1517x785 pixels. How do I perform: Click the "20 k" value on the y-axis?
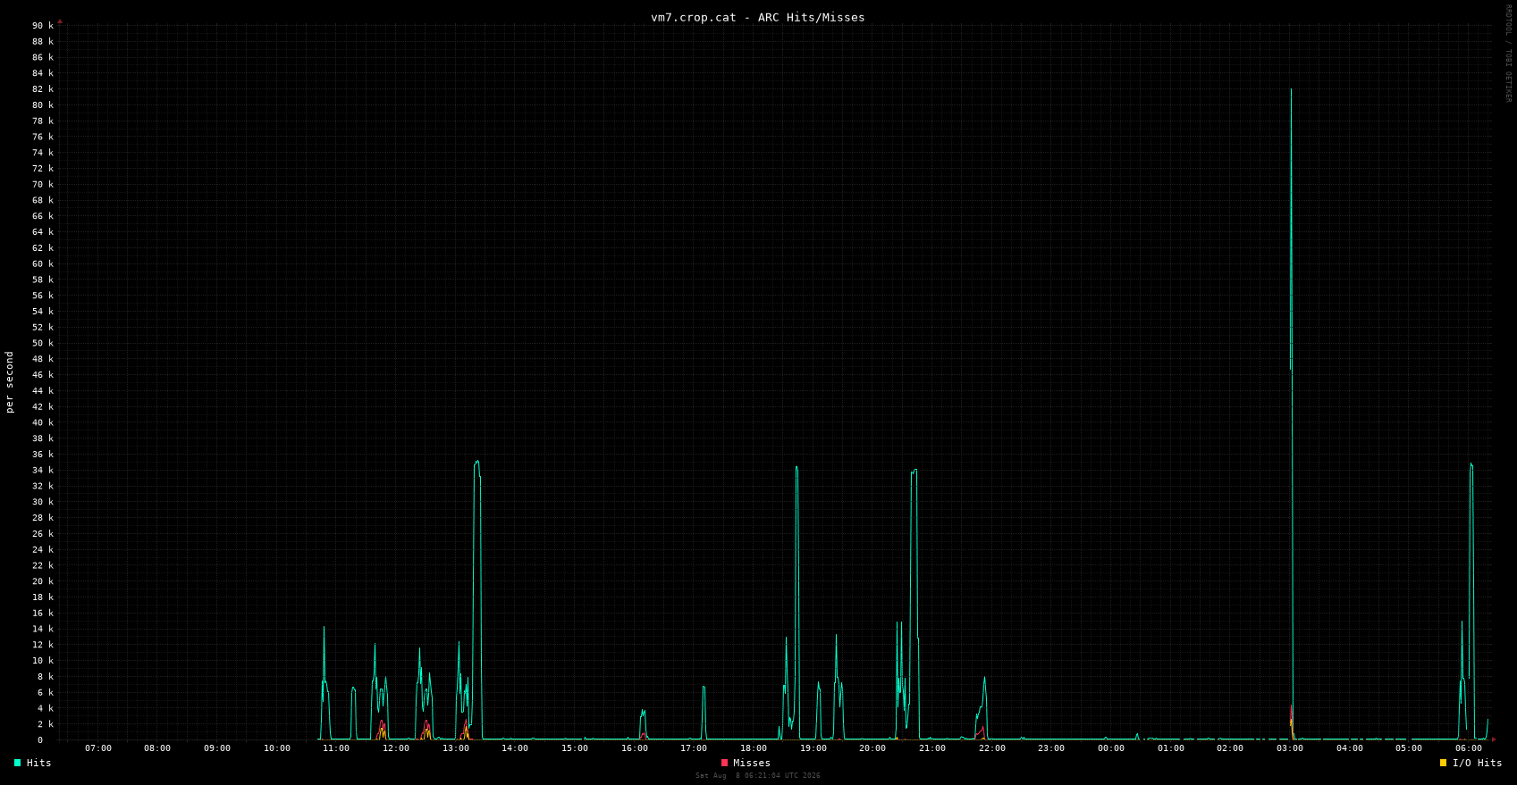[43, 581]
